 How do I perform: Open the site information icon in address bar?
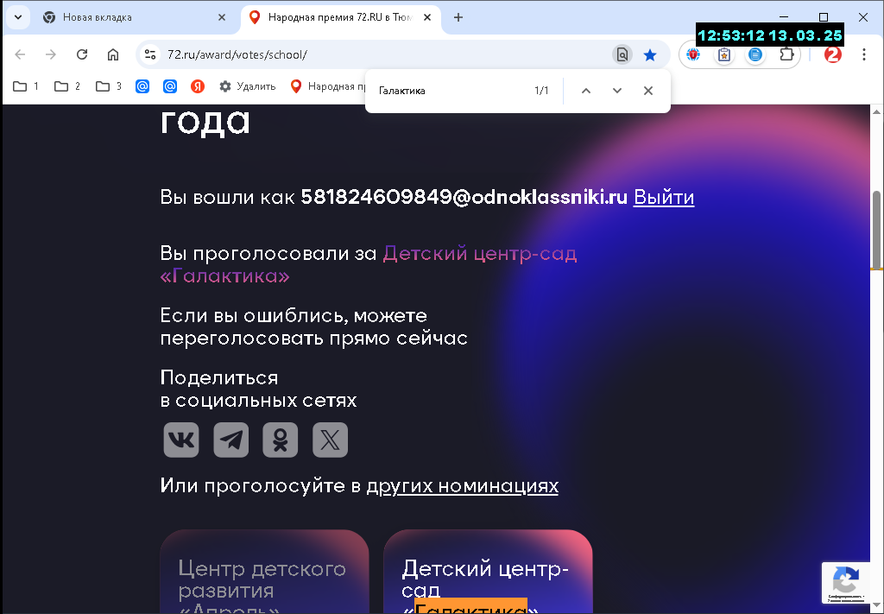[x=150, y=54]
